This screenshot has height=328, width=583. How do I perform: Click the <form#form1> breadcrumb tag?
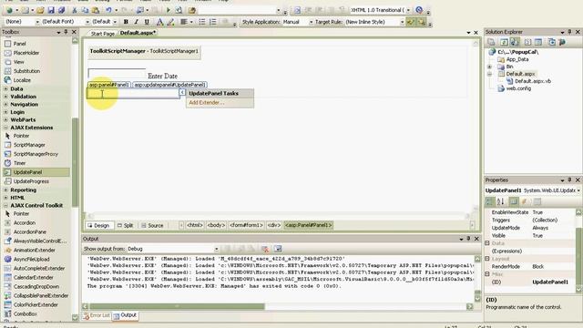tap(246, 225)
